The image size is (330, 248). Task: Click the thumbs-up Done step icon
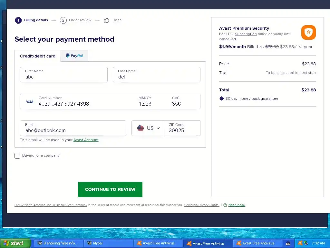tap(106, 20)
